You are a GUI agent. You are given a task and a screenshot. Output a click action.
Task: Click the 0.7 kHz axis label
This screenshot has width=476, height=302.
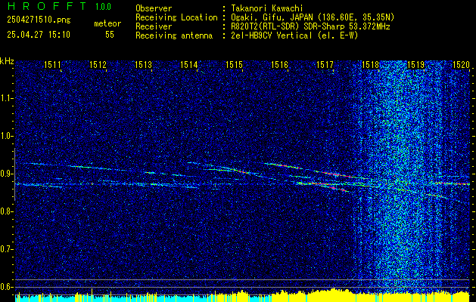click(5, 249)
